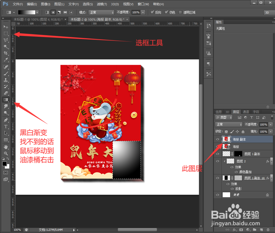Image resolution: width=275 pixels, height=233 pixels.
Task: Create a new layer group folder icon
Action: coord(254,230)
